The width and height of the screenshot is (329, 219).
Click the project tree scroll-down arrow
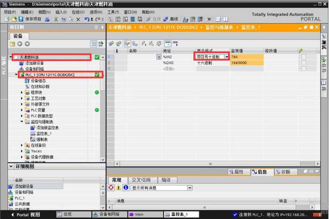(103, 160)
